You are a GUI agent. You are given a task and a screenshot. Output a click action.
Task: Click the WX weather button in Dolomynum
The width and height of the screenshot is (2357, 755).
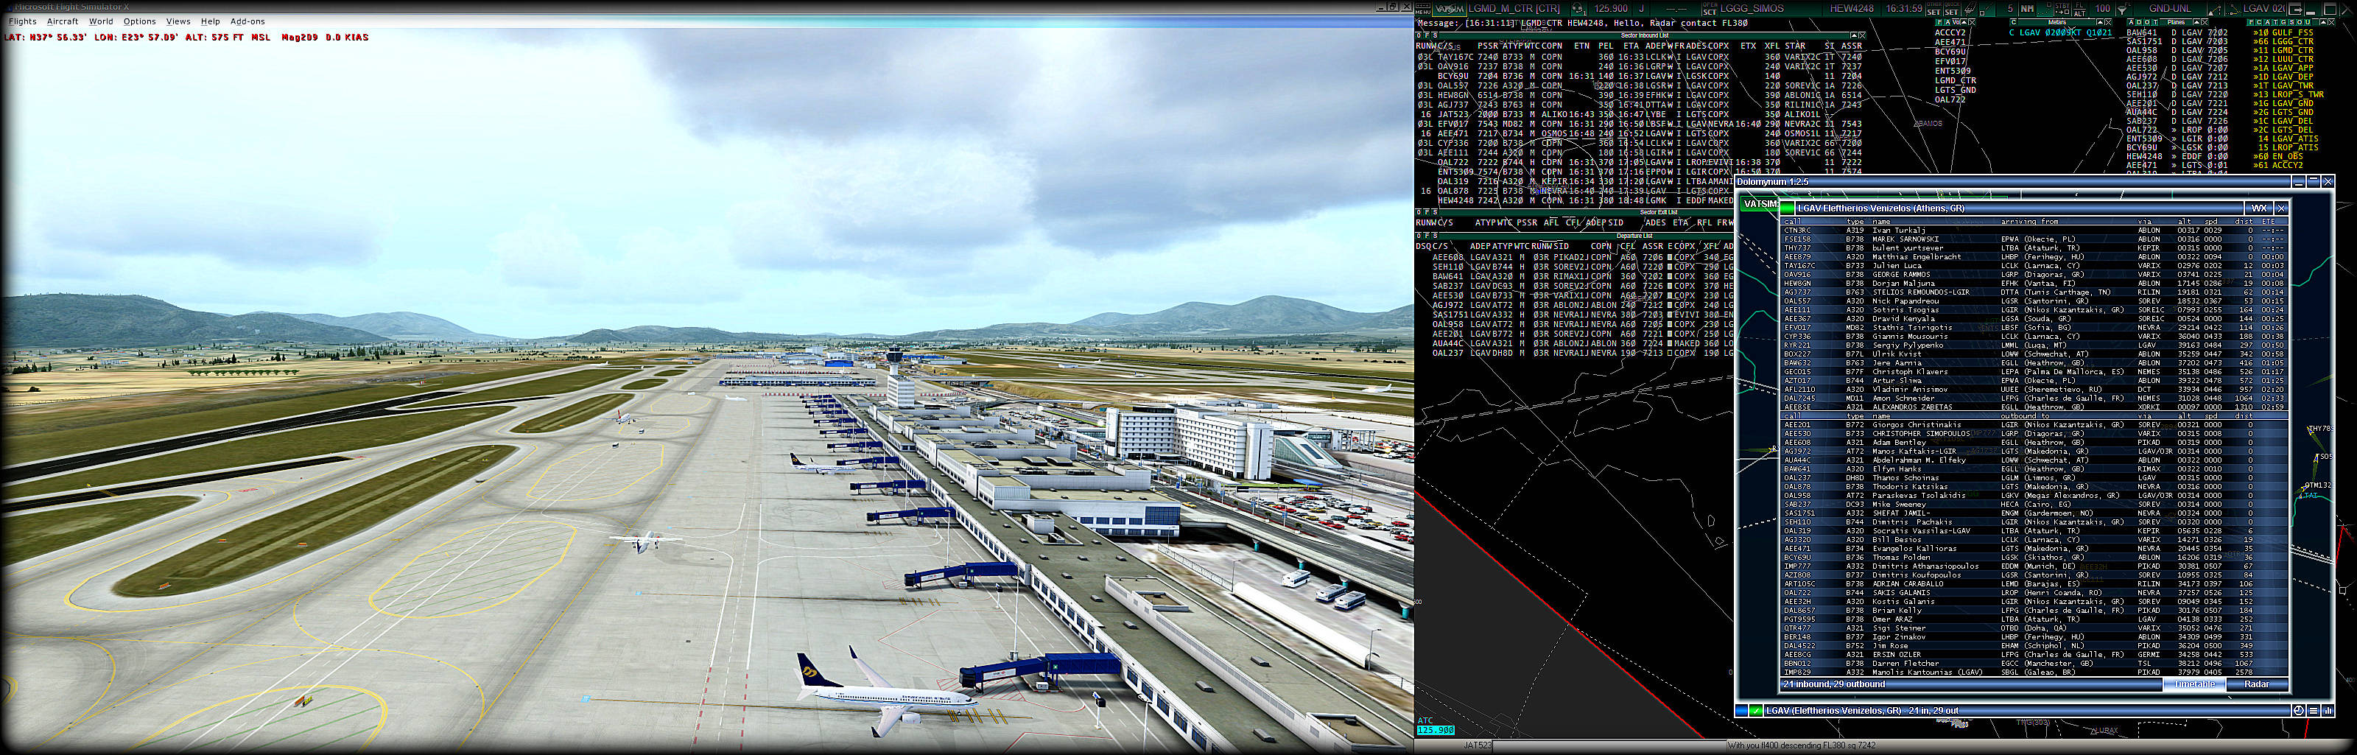tap(2259, 208)
